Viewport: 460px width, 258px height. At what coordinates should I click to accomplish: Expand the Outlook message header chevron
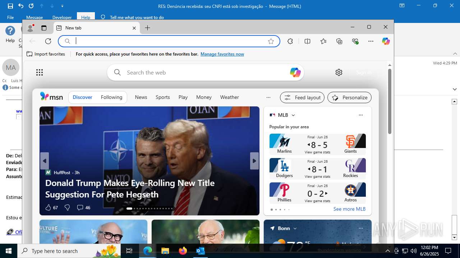click(x=455, y=89)
